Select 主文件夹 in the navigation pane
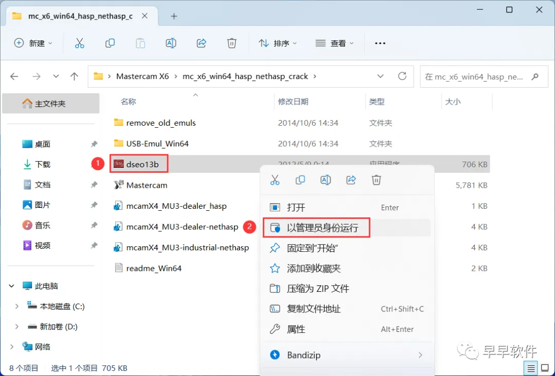Screen dimensions: 555x376 tap(50, 104)
